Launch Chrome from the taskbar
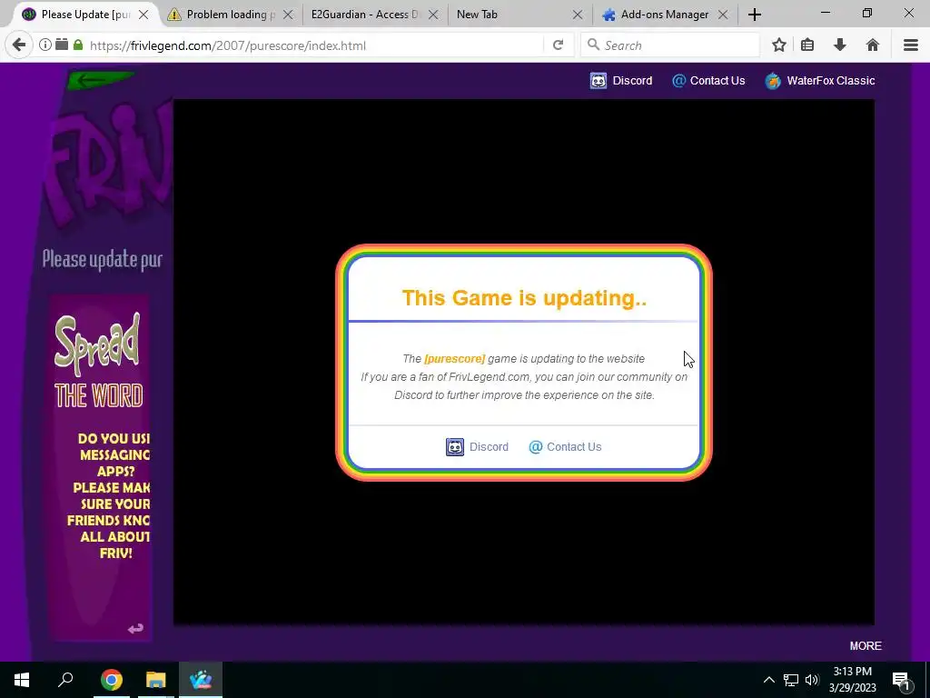The image size is (930, 698). (112, 680)
